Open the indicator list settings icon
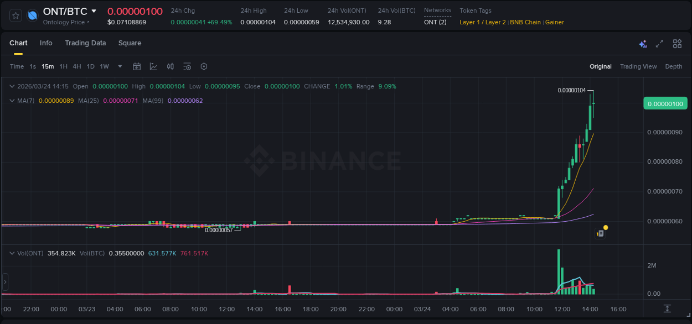 click(x=187, y=66)
